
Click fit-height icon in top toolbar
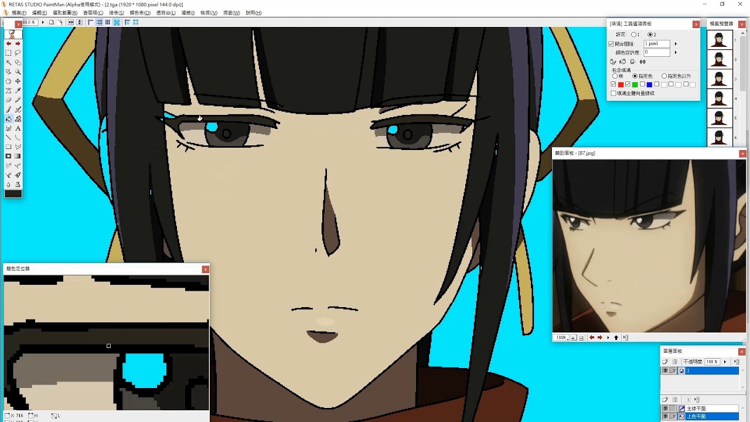[80, 22]
